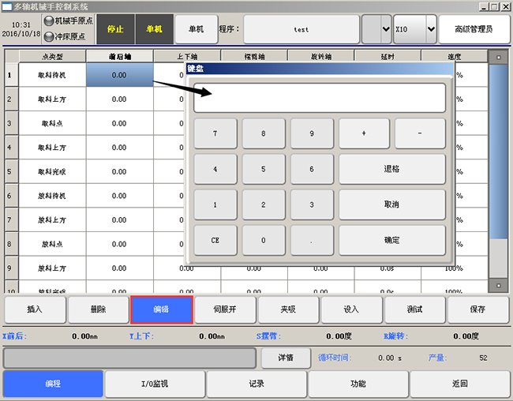Click the plus sign keypad key

click(364, 133)
